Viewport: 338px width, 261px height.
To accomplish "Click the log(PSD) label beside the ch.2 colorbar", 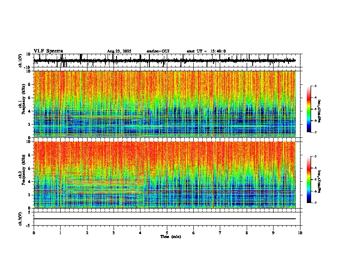I will tap(320, 181).
